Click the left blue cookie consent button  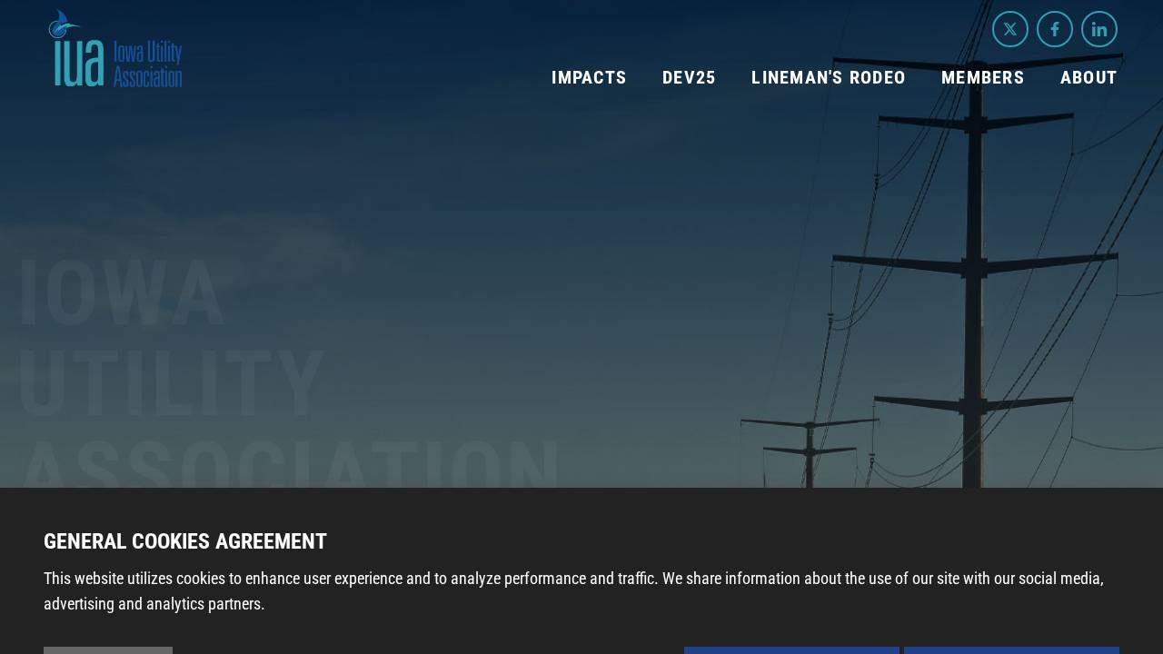(x=791, y=650)
